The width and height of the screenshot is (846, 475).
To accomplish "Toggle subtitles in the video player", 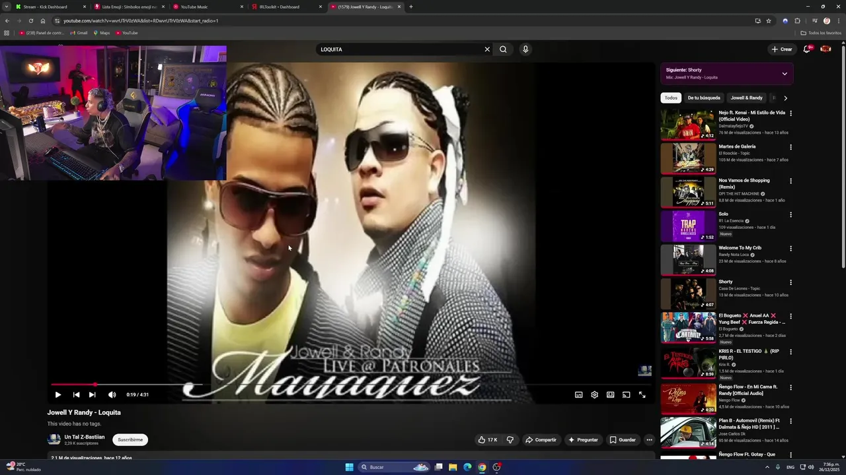I will click(578, 395).
